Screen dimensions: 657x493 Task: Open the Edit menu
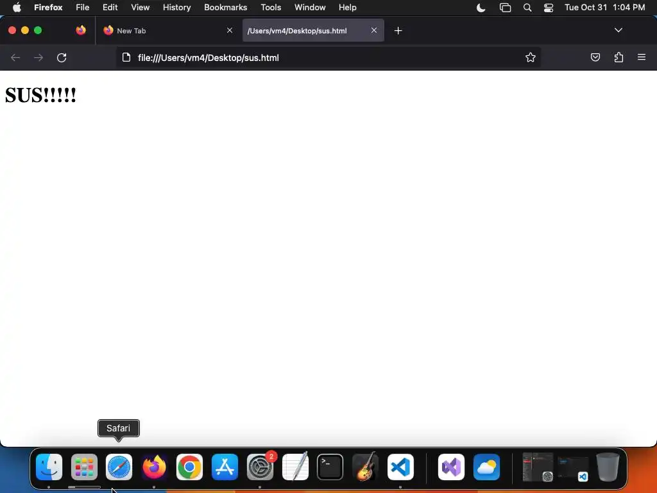tap(110, 8)
